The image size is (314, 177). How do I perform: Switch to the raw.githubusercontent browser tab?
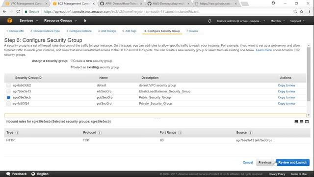(x=215, y=3)
